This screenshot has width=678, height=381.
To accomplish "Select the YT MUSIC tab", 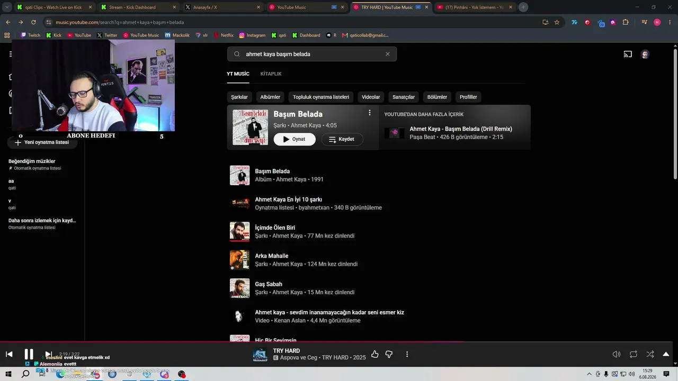I will (238, 74).
